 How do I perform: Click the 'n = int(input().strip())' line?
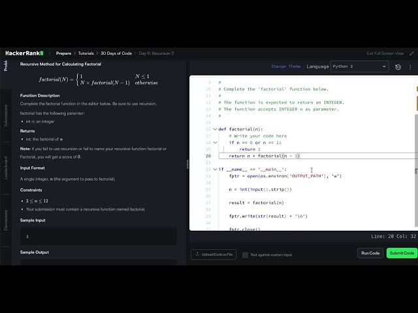260,190
